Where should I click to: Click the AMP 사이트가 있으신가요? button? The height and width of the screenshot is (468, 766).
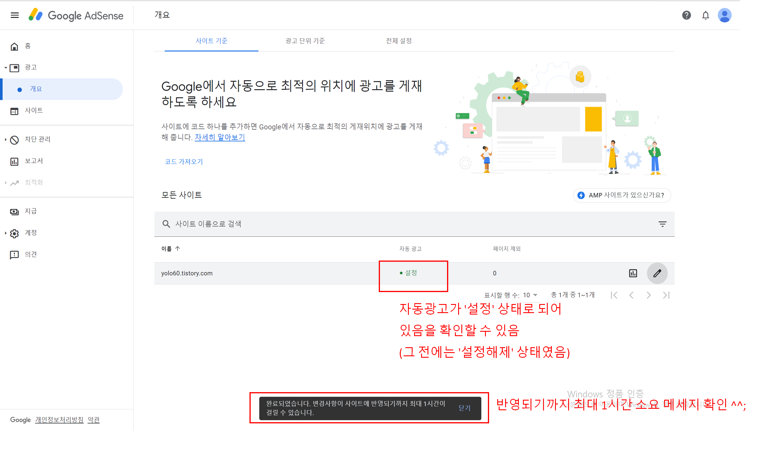[622, 195]
